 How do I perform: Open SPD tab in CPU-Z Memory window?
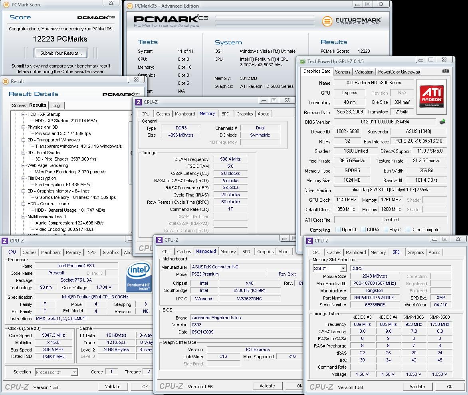(x=226, y=114)
